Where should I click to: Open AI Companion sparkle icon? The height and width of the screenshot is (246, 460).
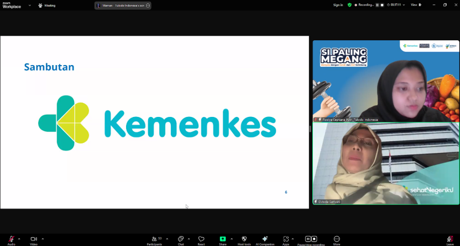(265, 239)
